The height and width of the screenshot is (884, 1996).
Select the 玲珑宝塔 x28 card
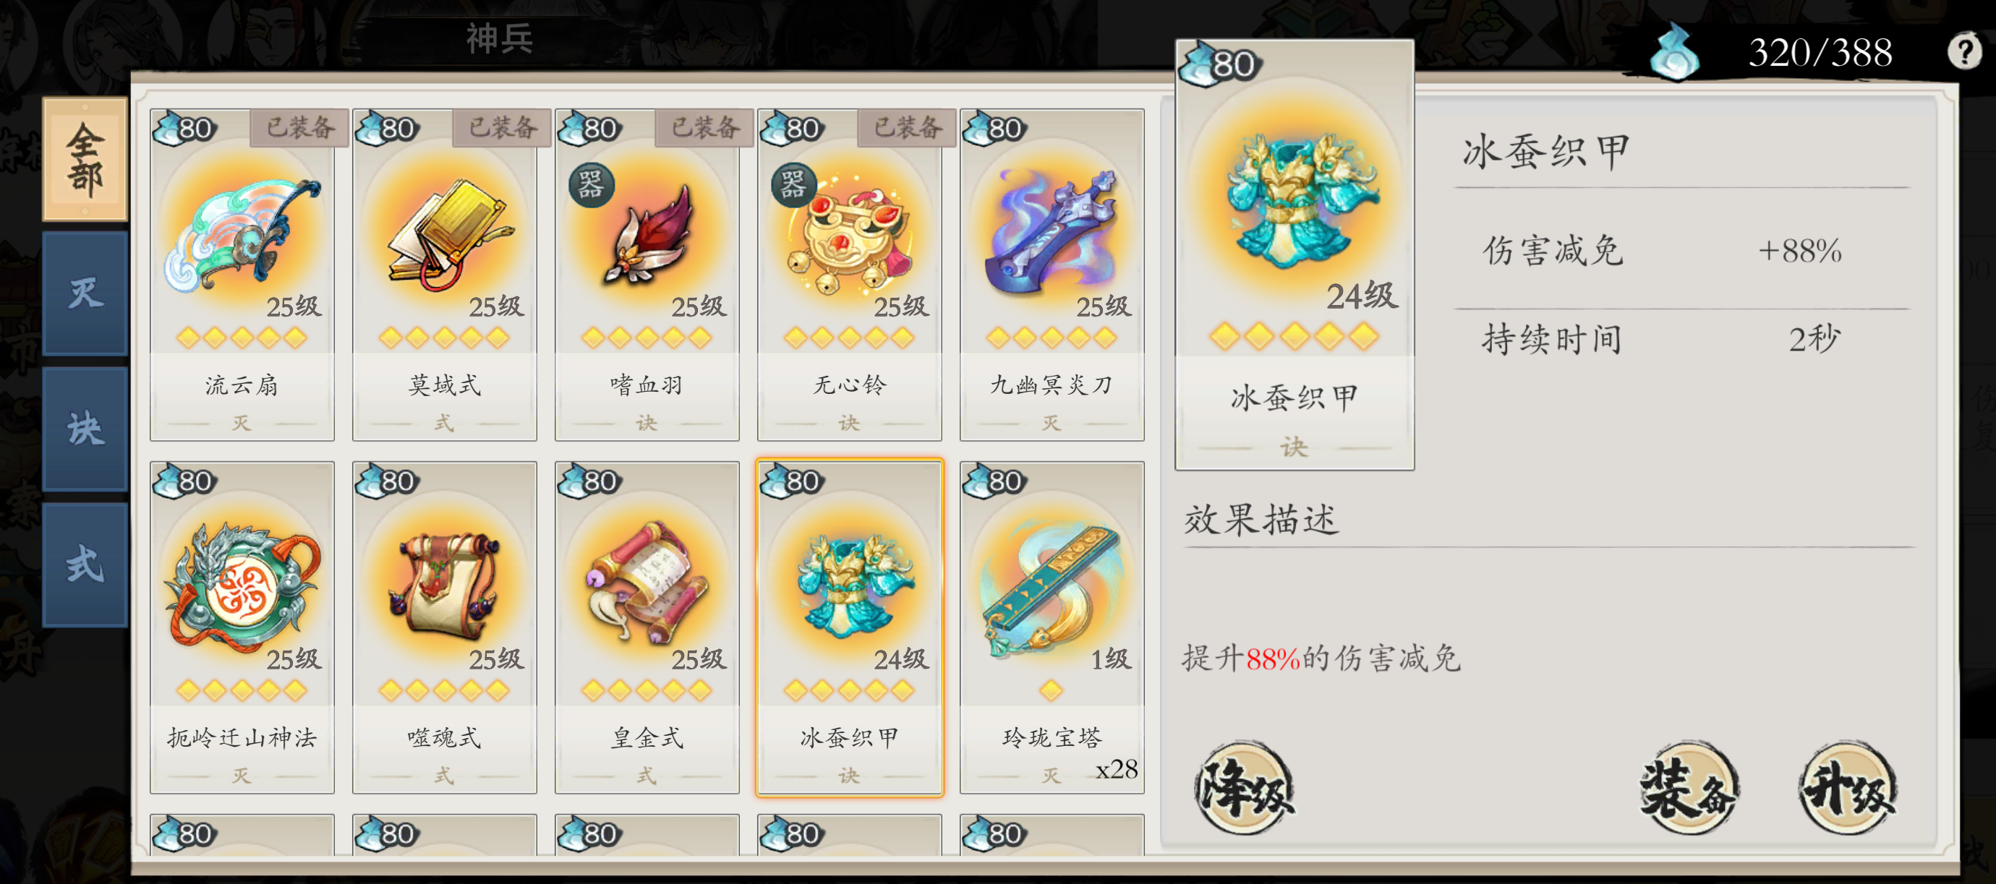(1052, 627)
